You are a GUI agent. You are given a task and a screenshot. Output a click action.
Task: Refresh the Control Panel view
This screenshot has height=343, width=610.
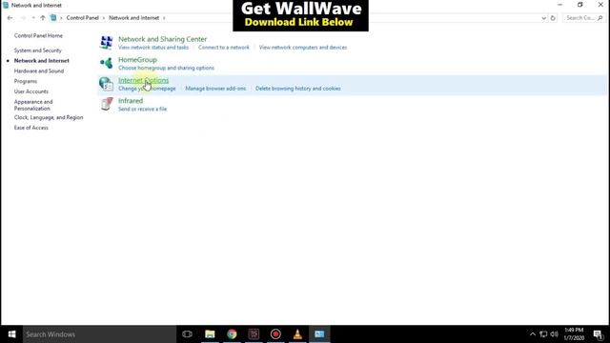pos(553,18)
